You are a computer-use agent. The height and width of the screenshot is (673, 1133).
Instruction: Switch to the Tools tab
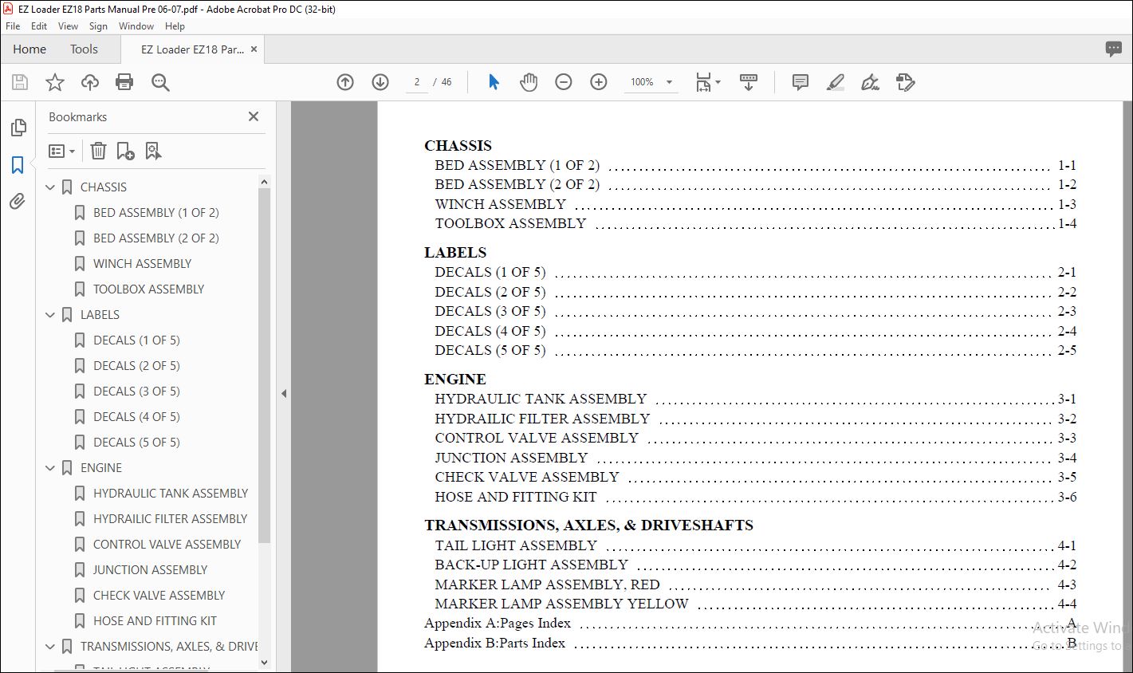tap(84, 49)
